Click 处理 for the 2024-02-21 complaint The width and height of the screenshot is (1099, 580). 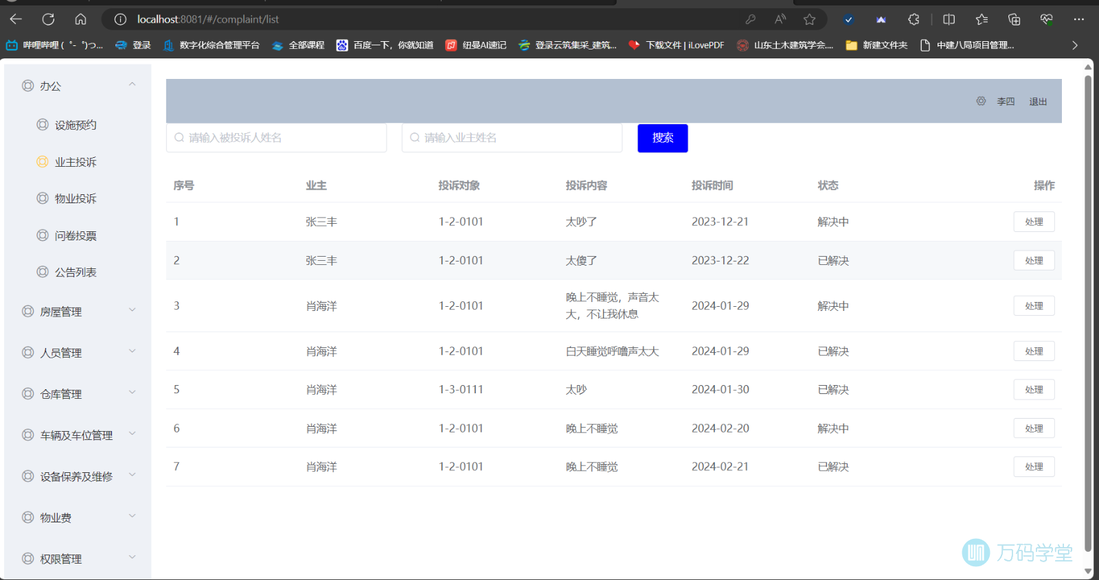[x=1034, y=467]
